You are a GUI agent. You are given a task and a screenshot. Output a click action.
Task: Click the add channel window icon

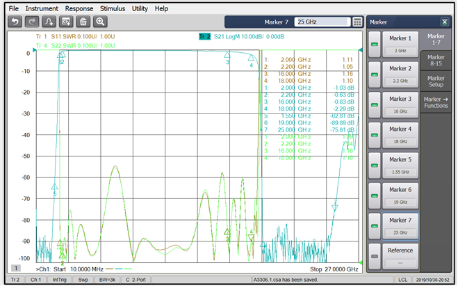(x=67, y=22)
